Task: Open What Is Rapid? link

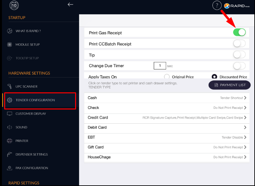Action: click(28, 31)
